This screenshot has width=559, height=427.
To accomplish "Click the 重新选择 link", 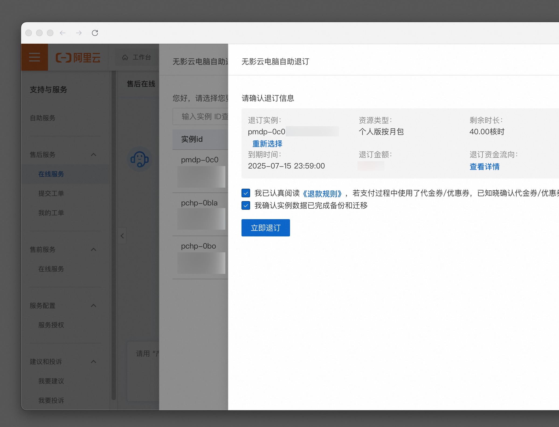I will (267, 144).
